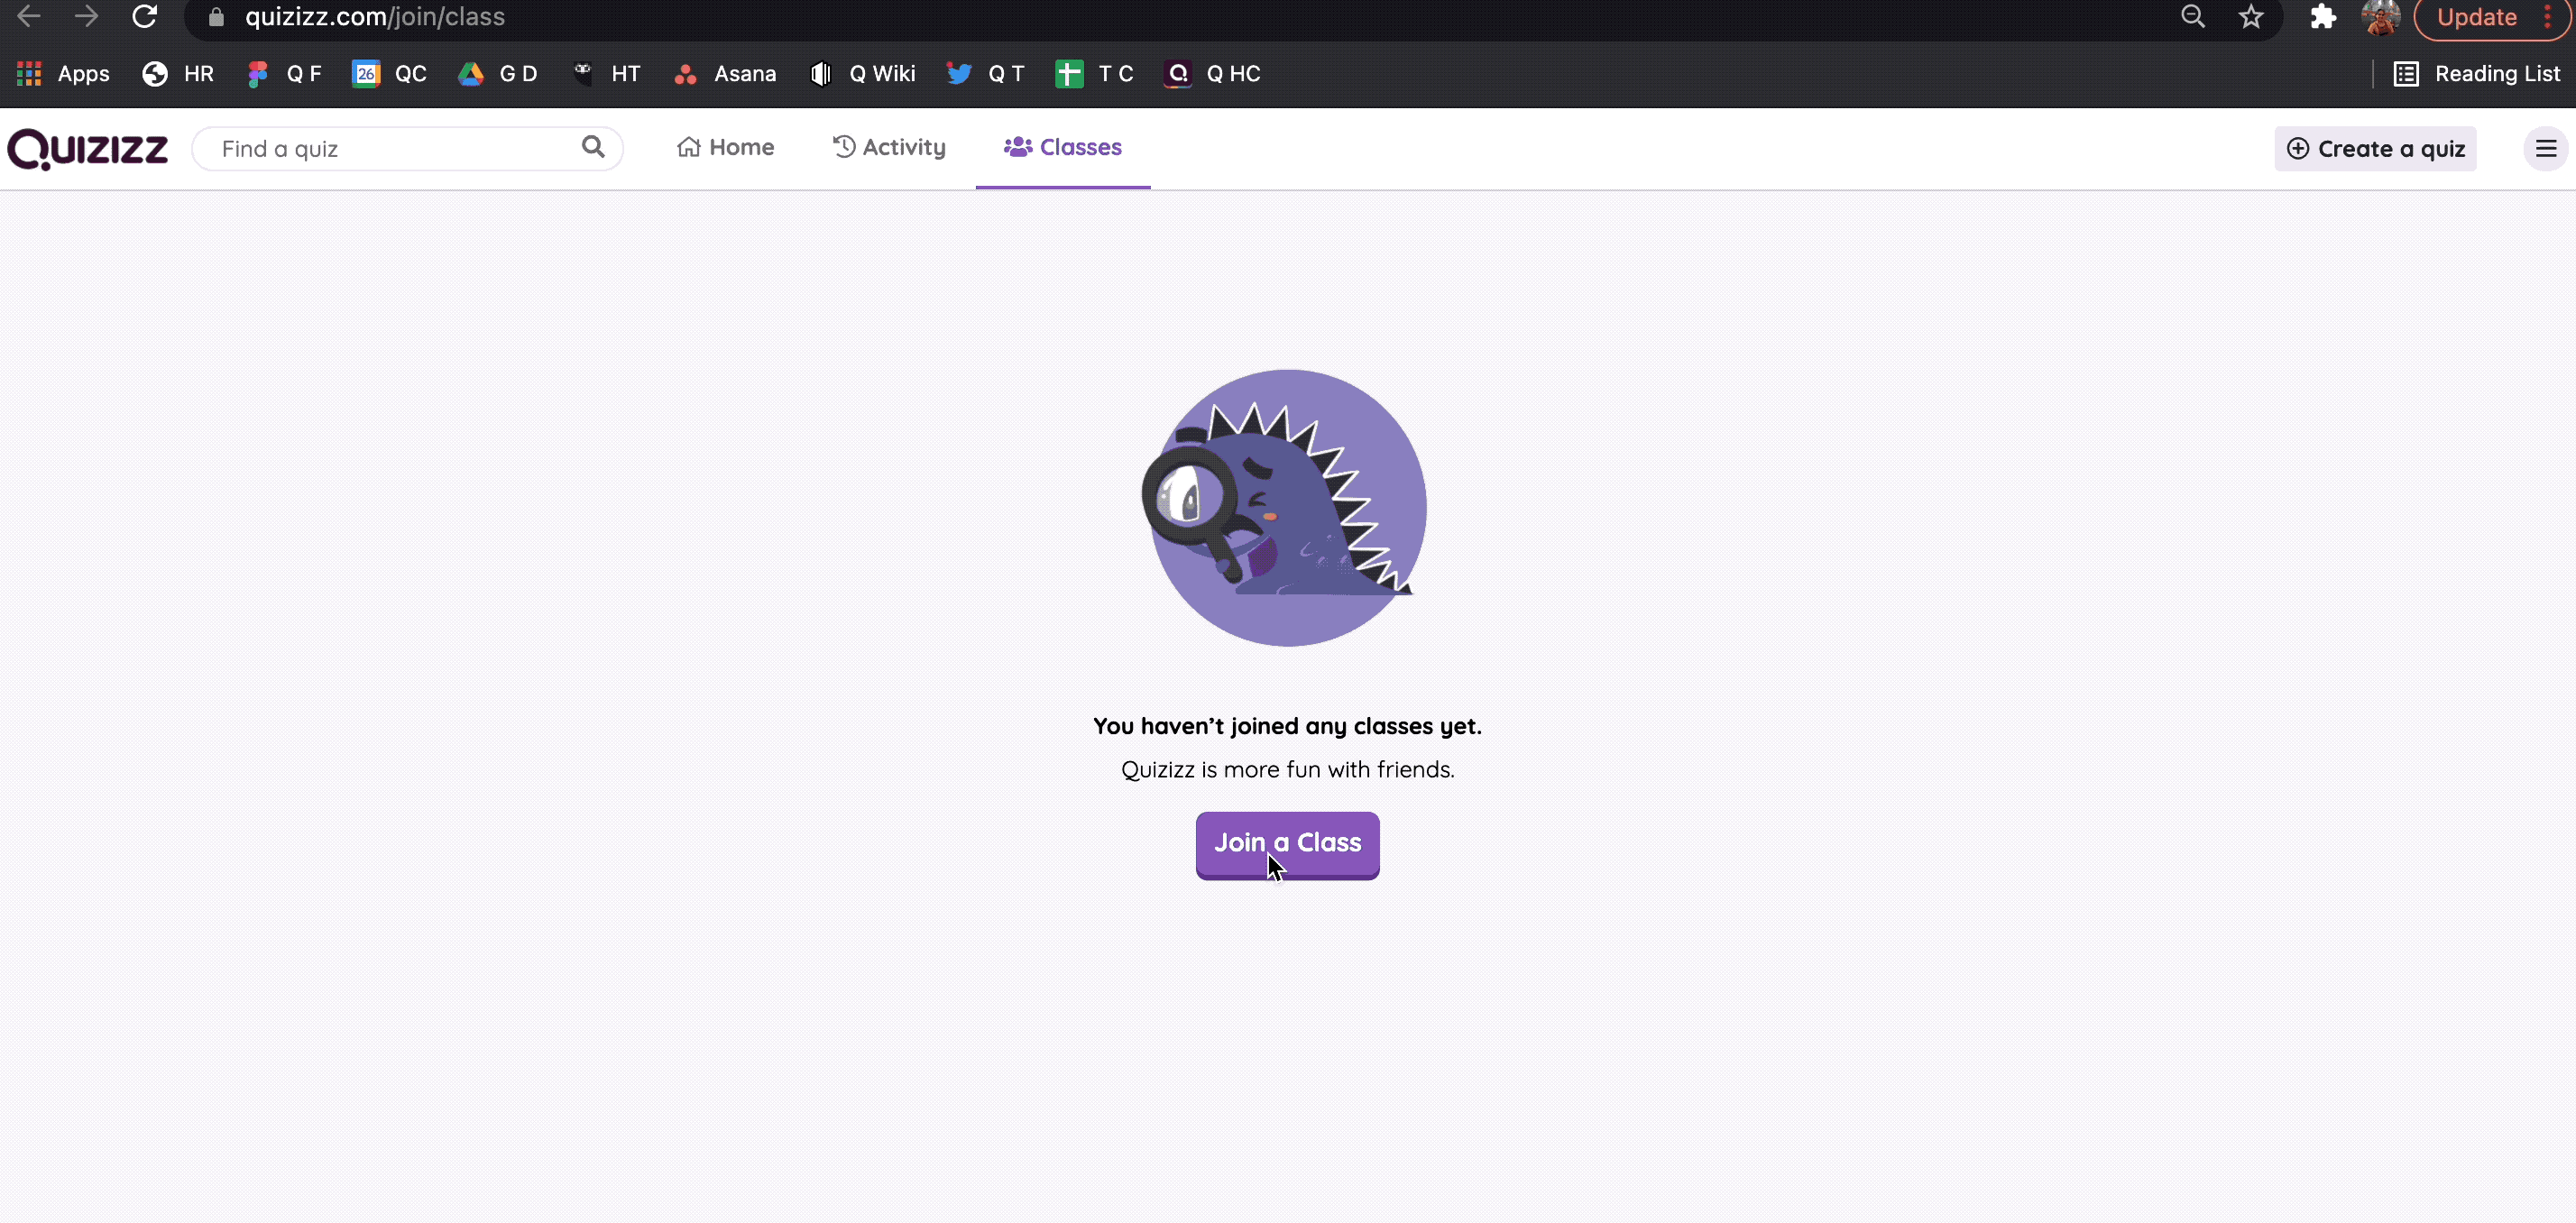Click the Activity clock icon
This screenshot has width=2576, height=1223.
(x=842, y=146)
